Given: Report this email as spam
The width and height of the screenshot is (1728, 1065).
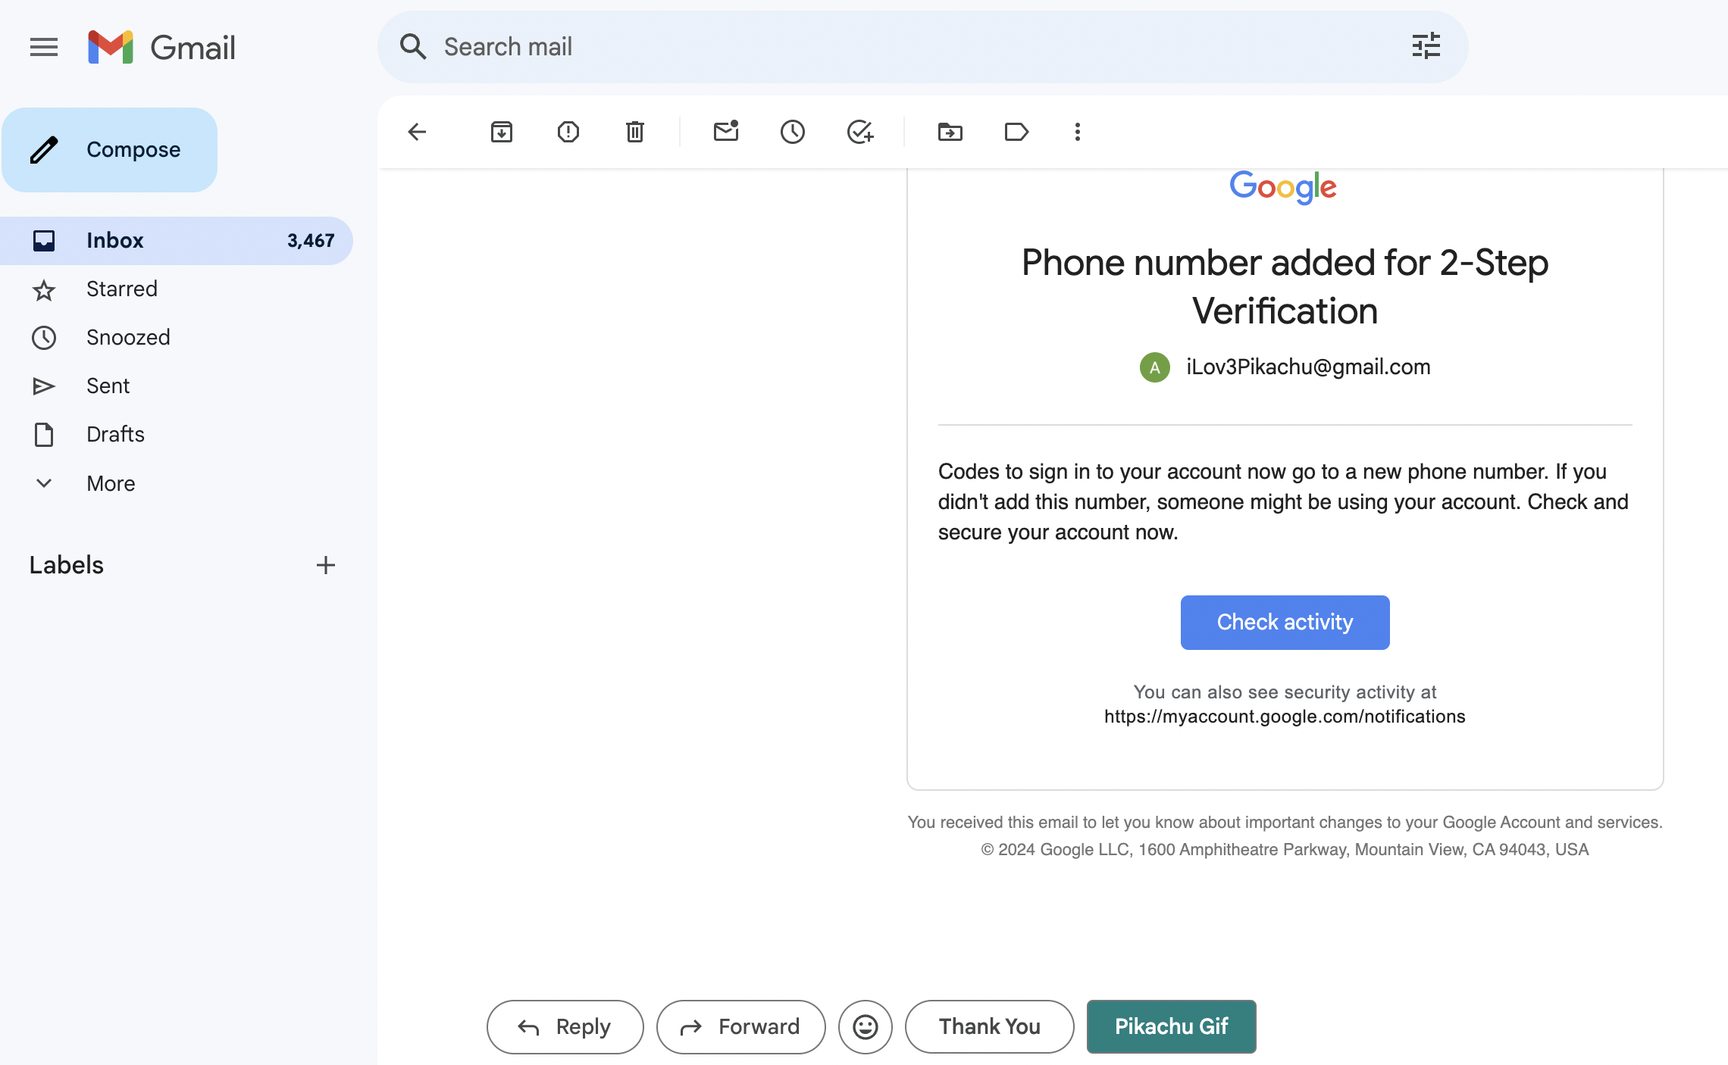Looking at the screenshot, I should pos(568,132).
